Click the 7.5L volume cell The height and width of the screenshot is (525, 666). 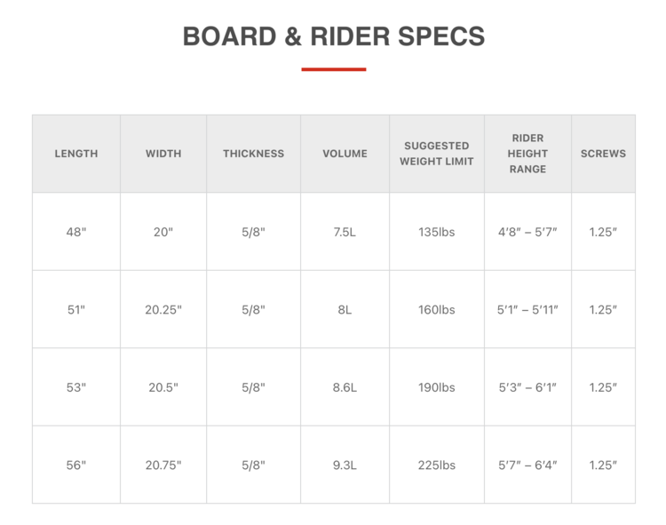click(x=345, y=232)
